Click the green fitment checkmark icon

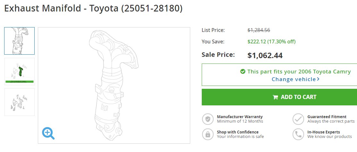point(243,72)
